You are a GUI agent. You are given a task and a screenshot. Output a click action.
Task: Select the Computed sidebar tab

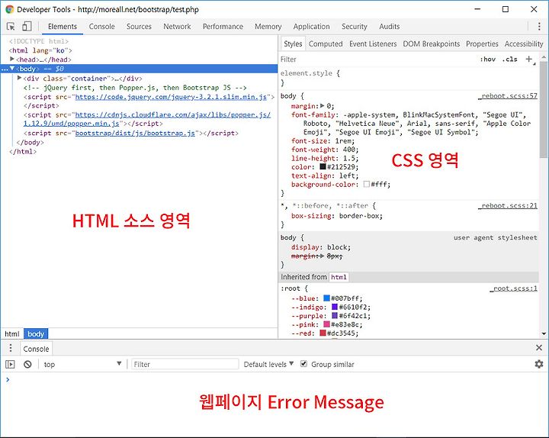click(x=326, y=43)
